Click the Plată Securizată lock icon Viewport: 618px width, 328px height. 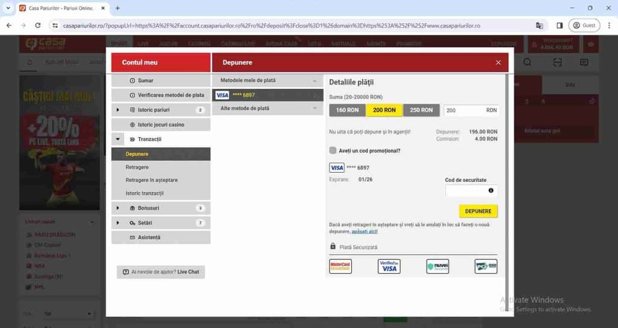pos(333,246)
